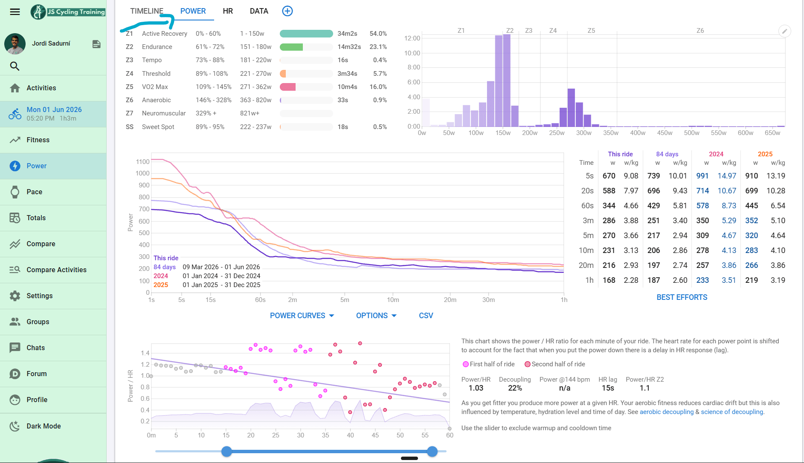
Task: Open the Profile face icon
Action: click(x=15, y=400)
